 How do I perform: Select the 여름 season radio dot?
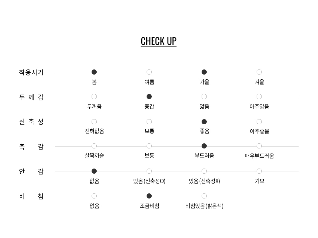point(149,72)
